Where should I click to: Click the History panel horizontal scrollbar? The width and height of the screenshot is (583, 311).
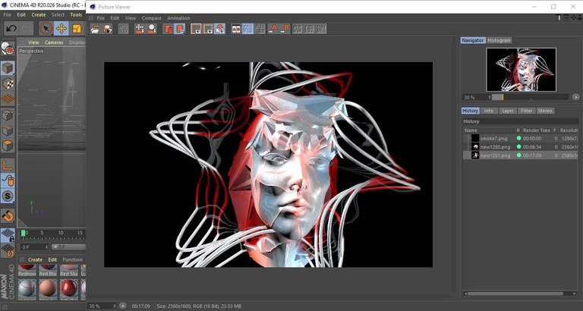[515, 294]
